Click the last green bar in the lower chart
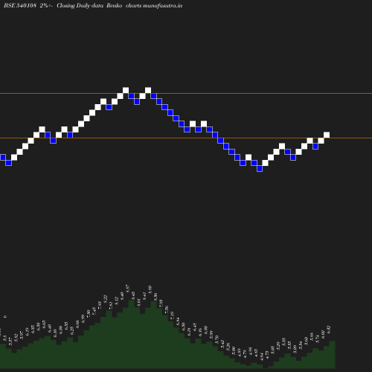 [332, 354]
